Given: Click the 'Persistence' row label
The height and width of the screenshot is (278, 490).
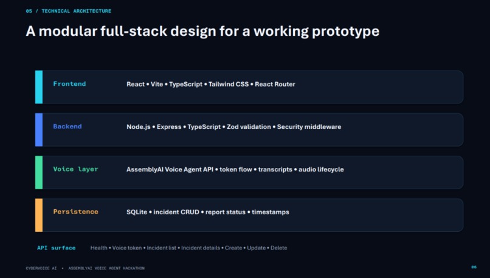Looking at the screenshot, I should [x=75, y=212].
